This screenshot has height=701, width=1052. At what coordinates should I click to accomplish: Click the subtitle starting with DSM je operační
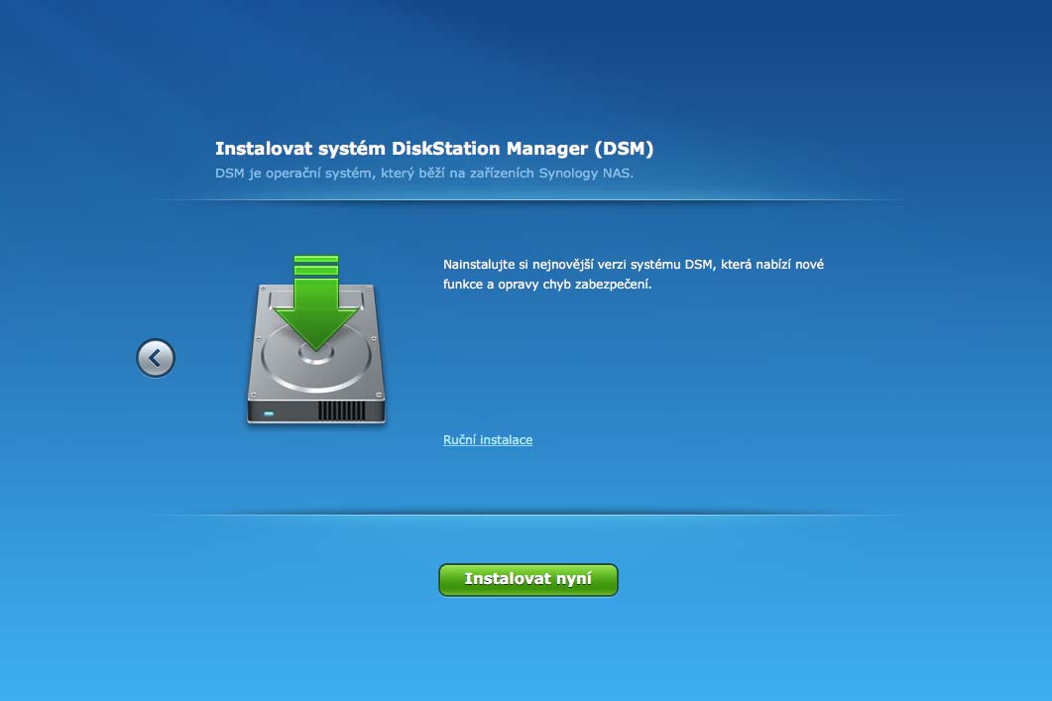423,173
